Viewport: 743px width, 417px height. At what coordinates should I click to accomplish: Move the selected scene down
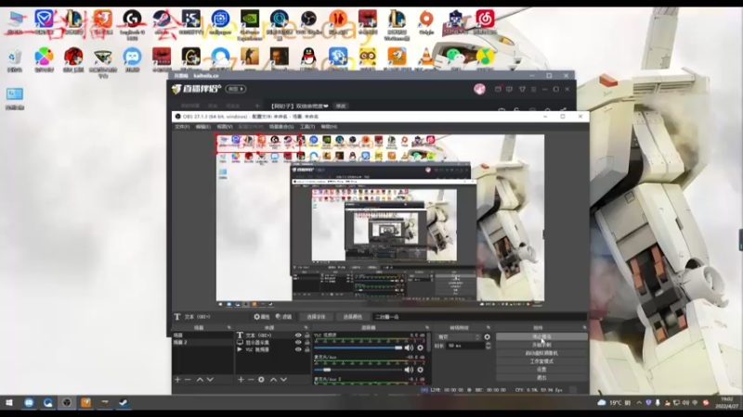[x=210, y=379]
